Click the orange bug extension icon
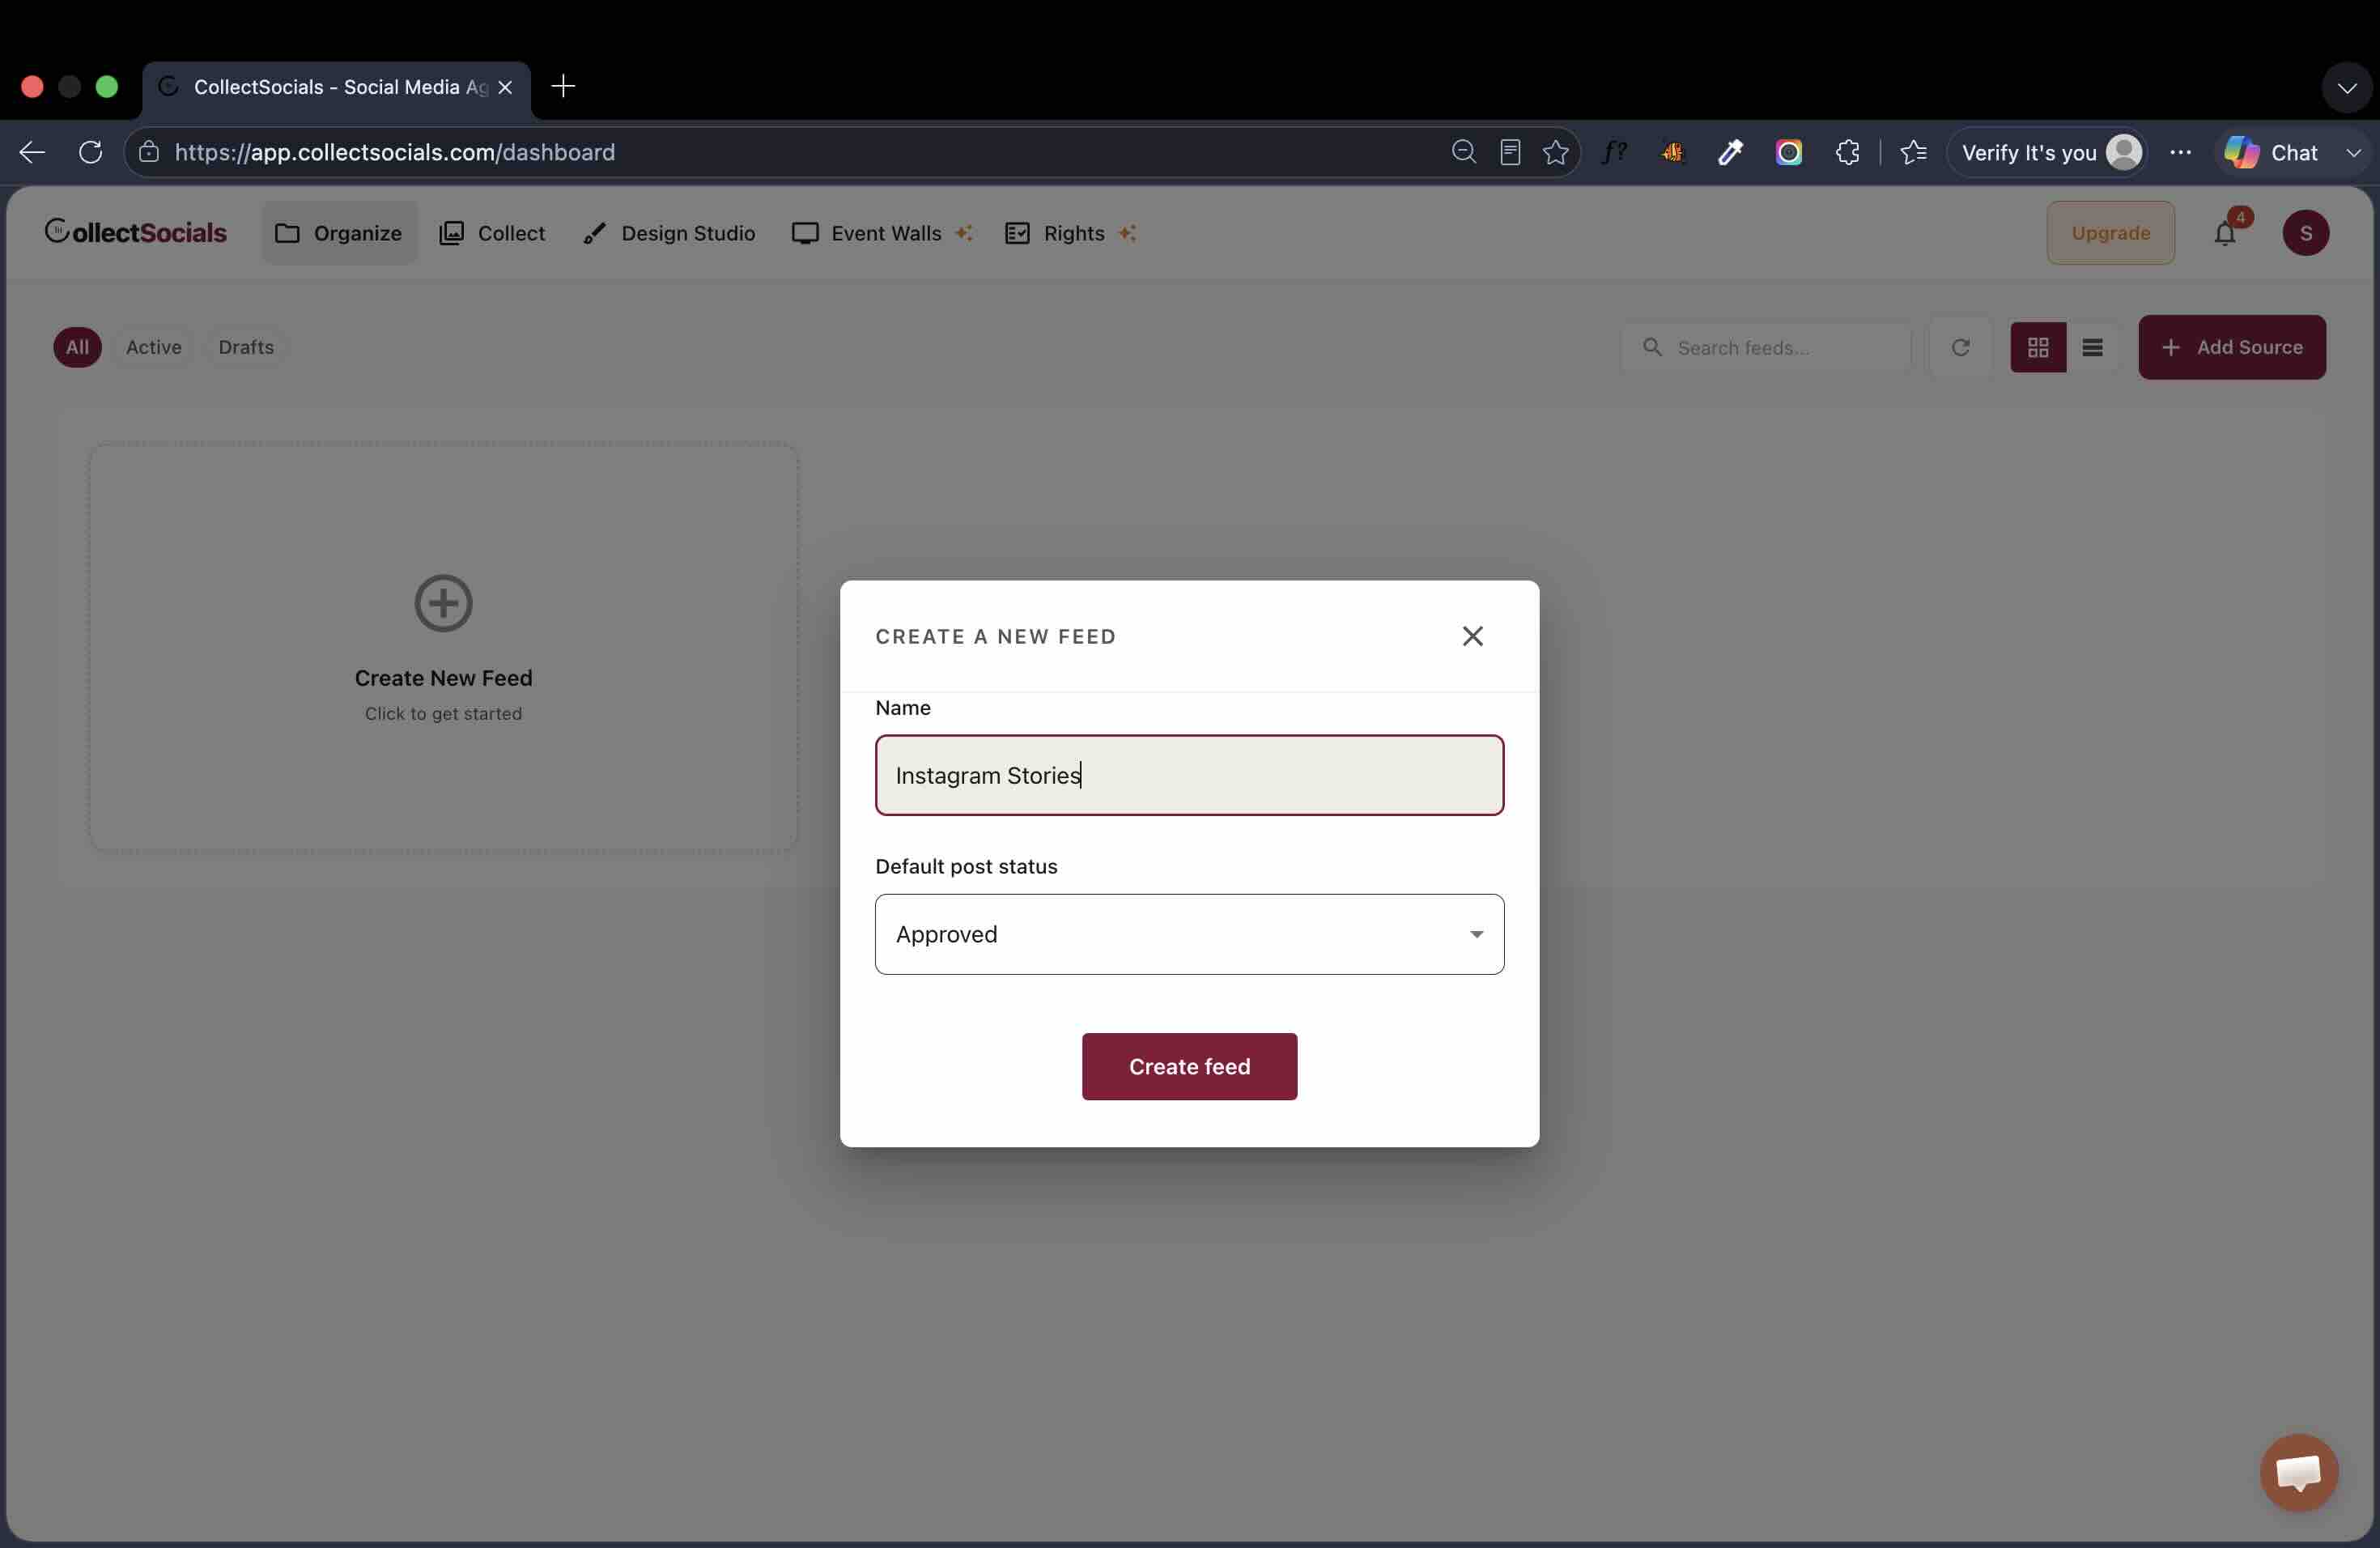This screenshot has width=2380, height=1548. click(x=1672, y=152)
